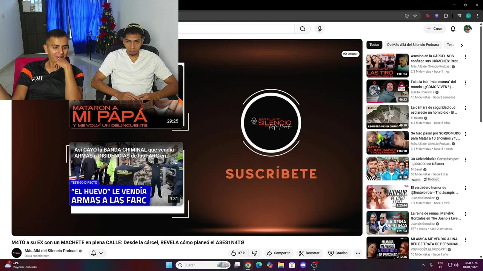Click MrBeast channel name
The width and height of the screenshot is (483, 271).
pos(417,169)
